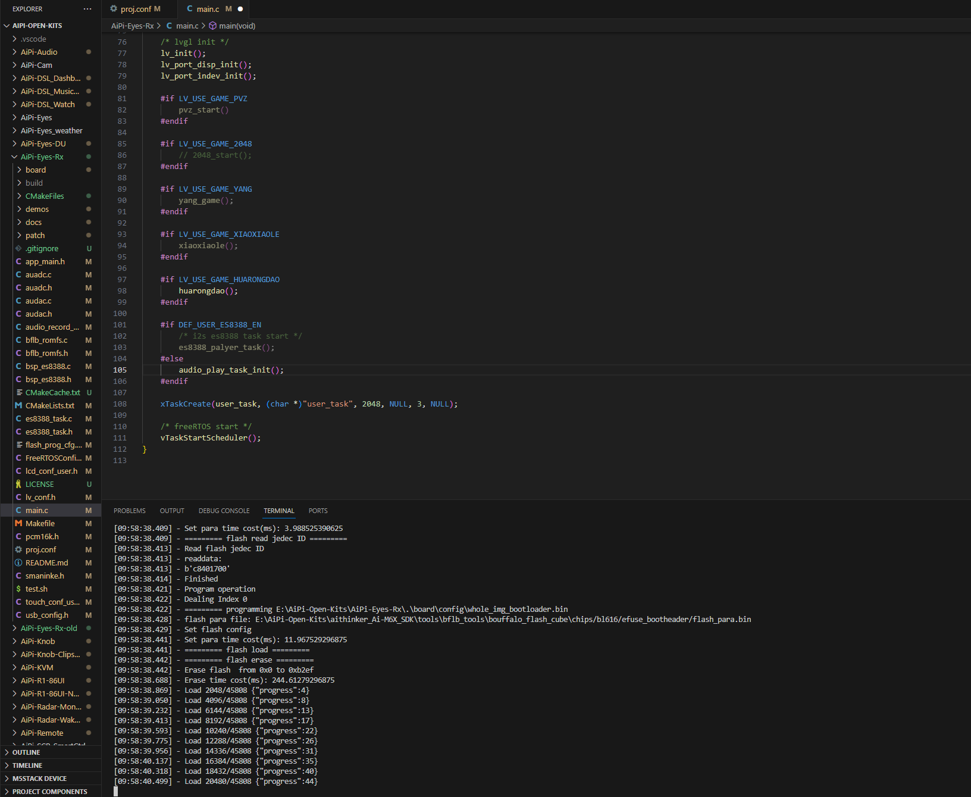This screenshot has width=971, height=797.
Task: Expand the AiPi-Eyes-Rx-old folder
Action: tap(14, 628)
